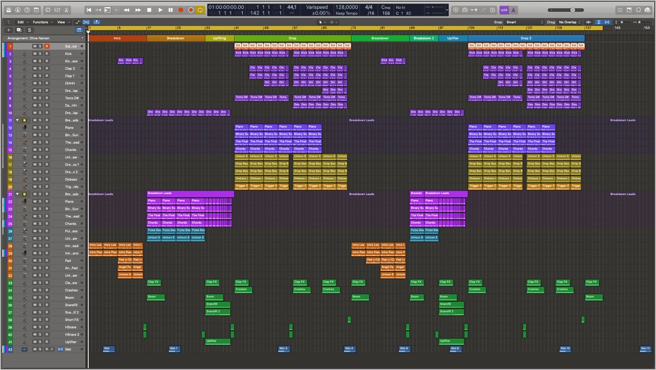Go to beginning of project
656x370 pixels.
point(89,10)
